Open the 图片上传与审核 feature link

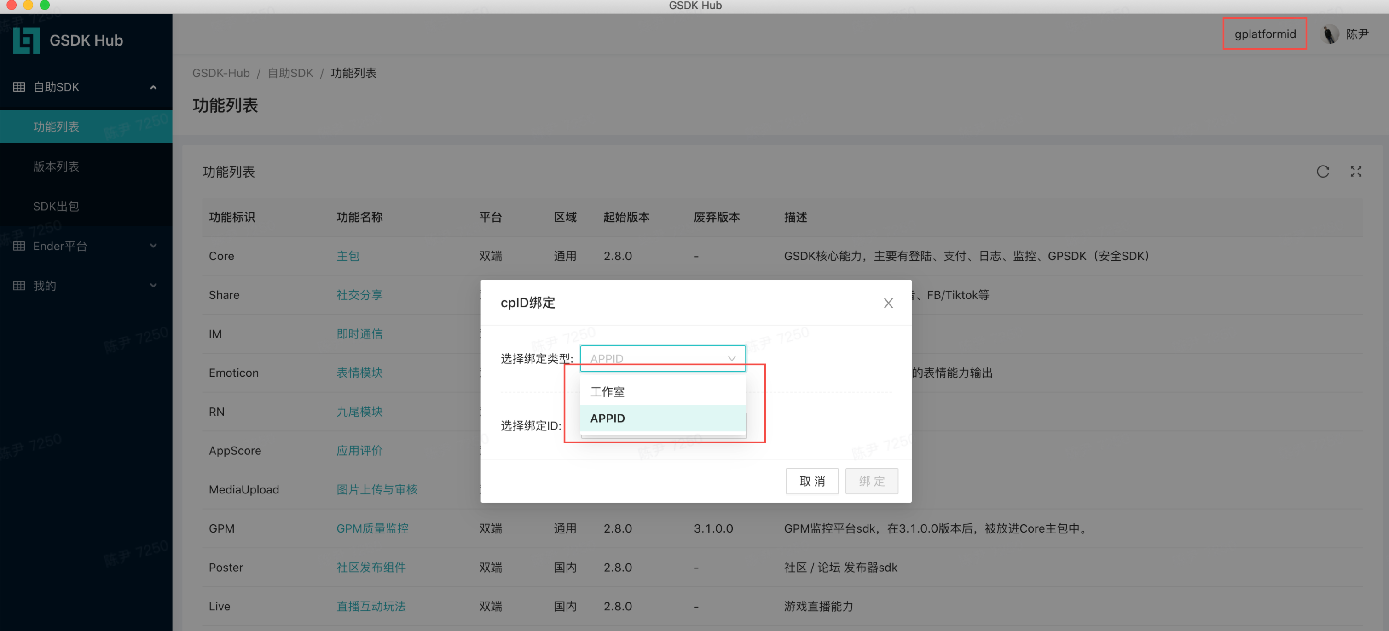[x=377, y=489]
